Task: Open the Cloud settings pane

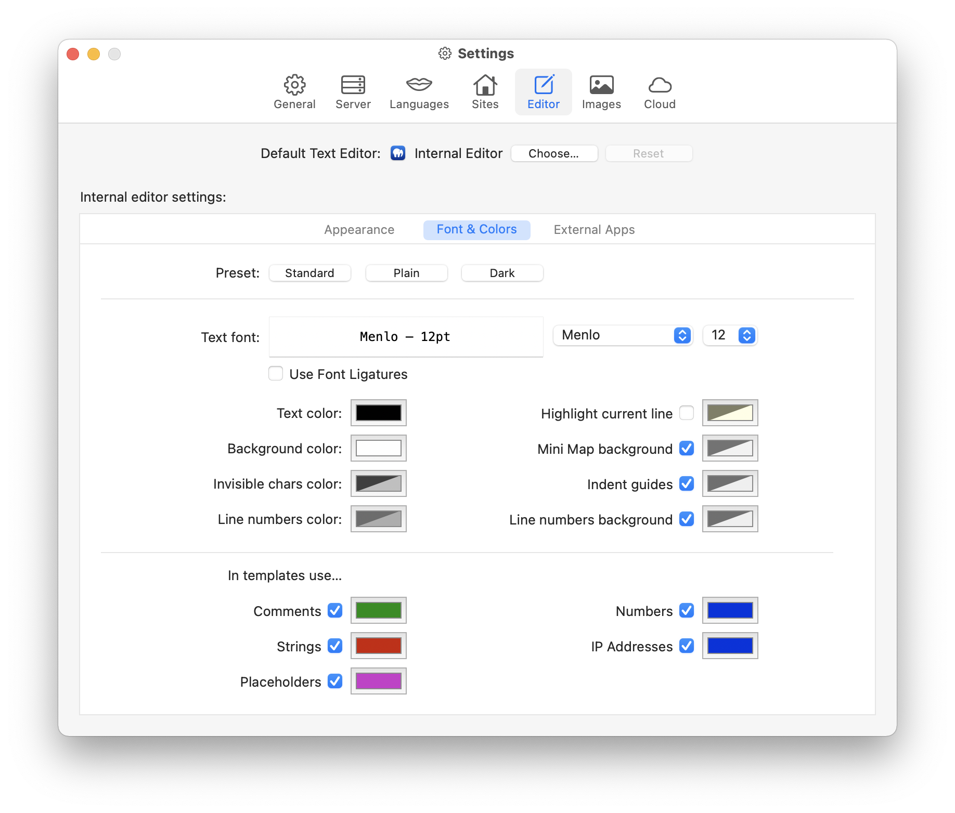Action: click(x=660, y=92)
